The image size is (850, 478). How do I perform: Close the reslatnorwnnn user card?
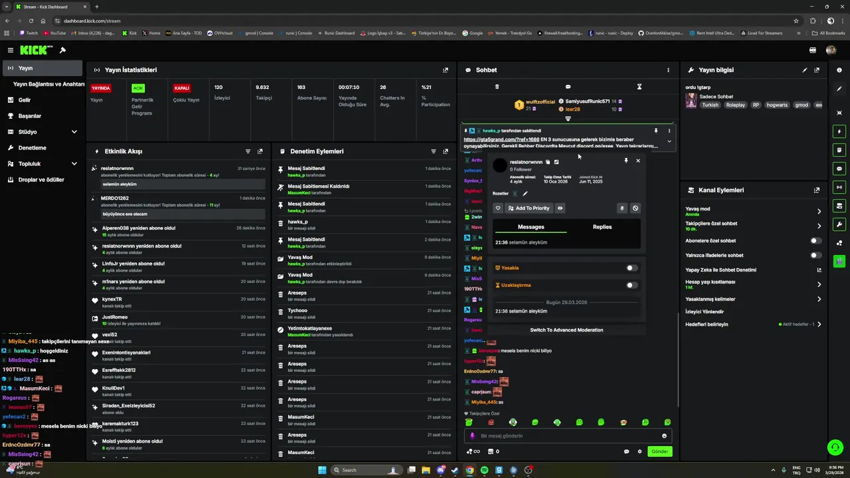638,161
